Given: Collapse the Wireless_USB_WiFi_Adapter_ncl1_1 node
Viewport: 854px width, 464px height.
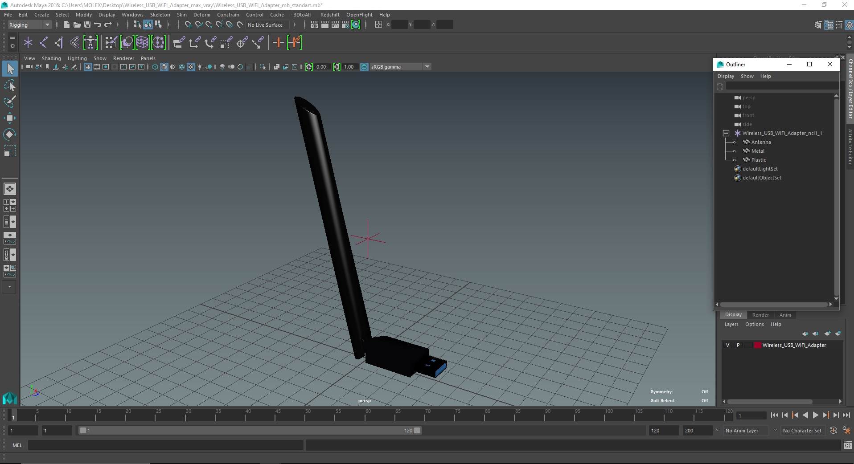Looking at the screenshot, I should pyautogui.click(x=726, y=133).
